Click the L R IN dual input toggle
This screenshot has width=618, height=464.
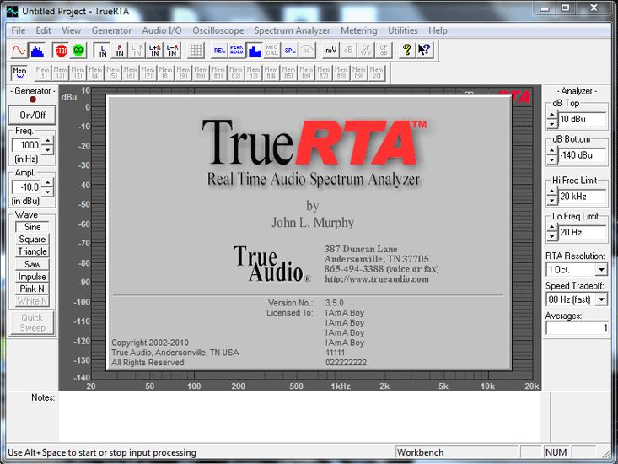point(137,51)
